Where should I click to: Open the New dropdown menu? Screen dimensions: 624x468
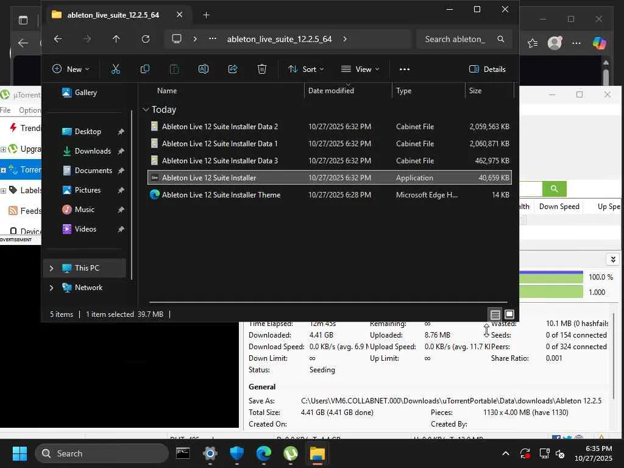tap(71, 69)
